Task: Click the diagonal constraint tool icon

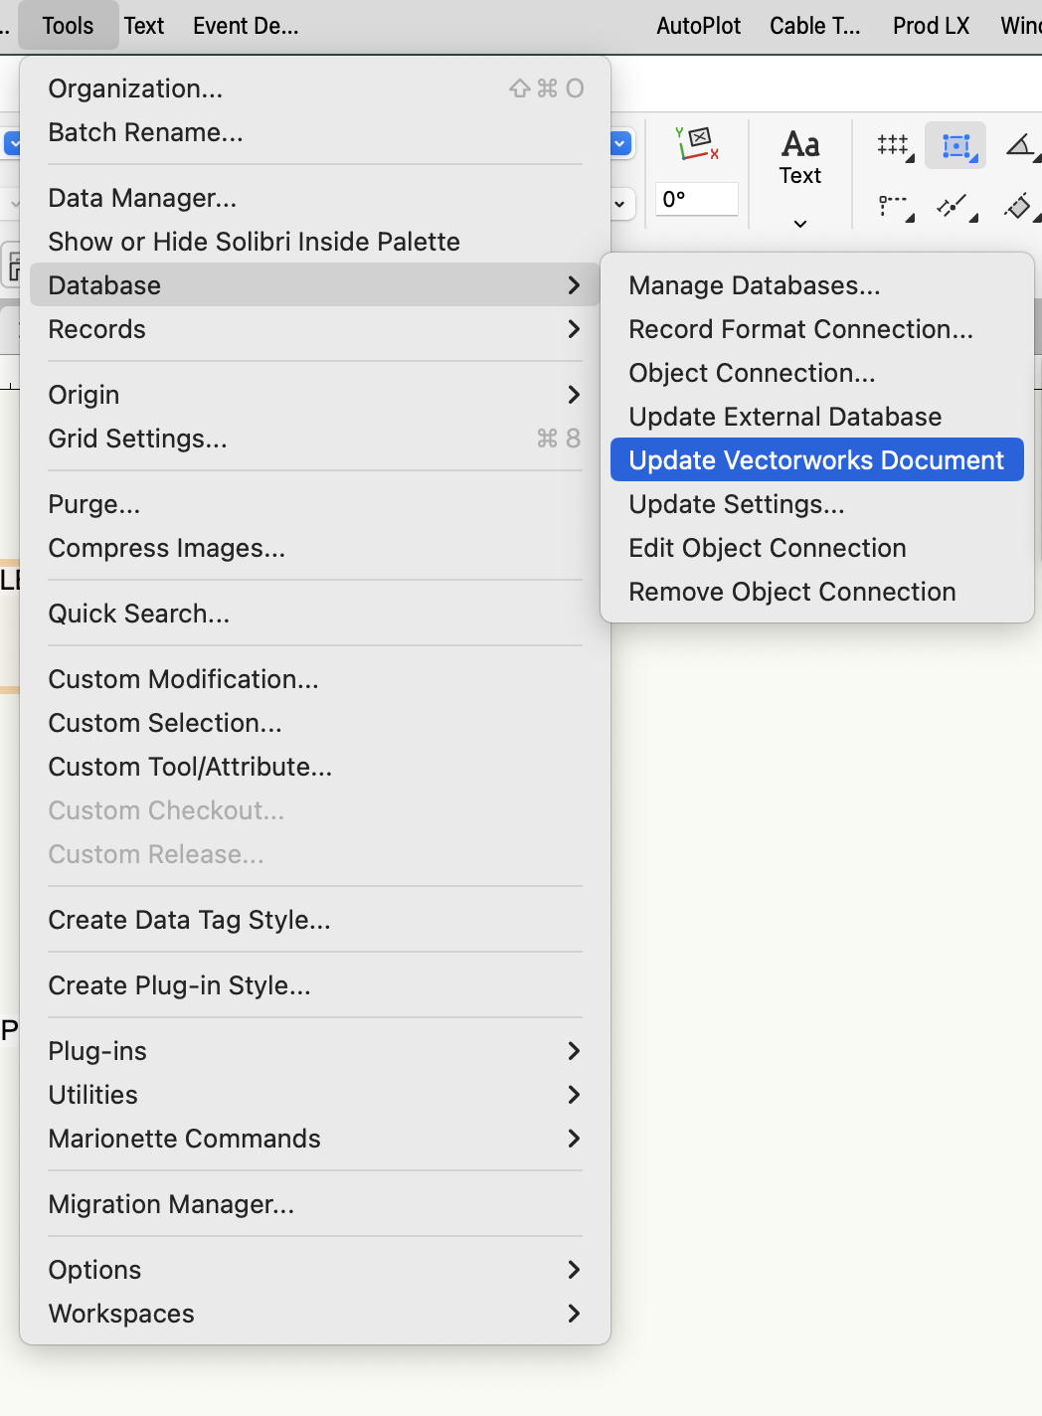Action: tap(953, 207)
